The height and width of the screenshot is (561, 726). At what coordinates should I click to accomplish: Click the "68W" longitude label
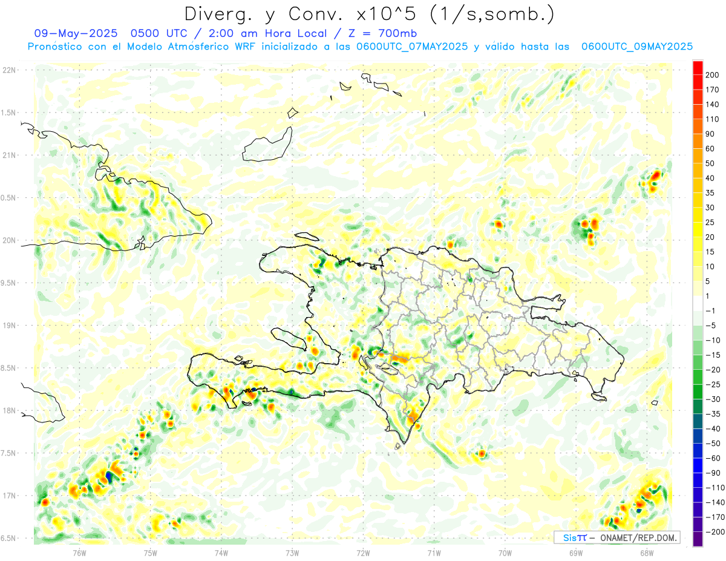(x=647, y=553)
